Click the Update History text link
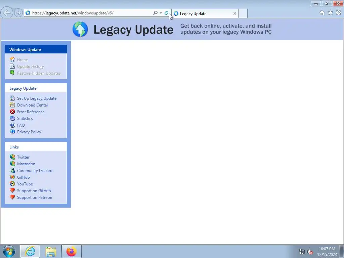 coord(31,67)
